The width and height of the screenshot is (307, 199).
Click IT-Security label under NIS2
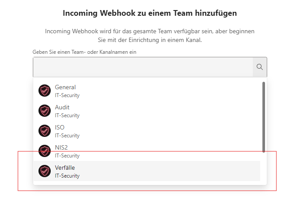[x=67, y=156]
